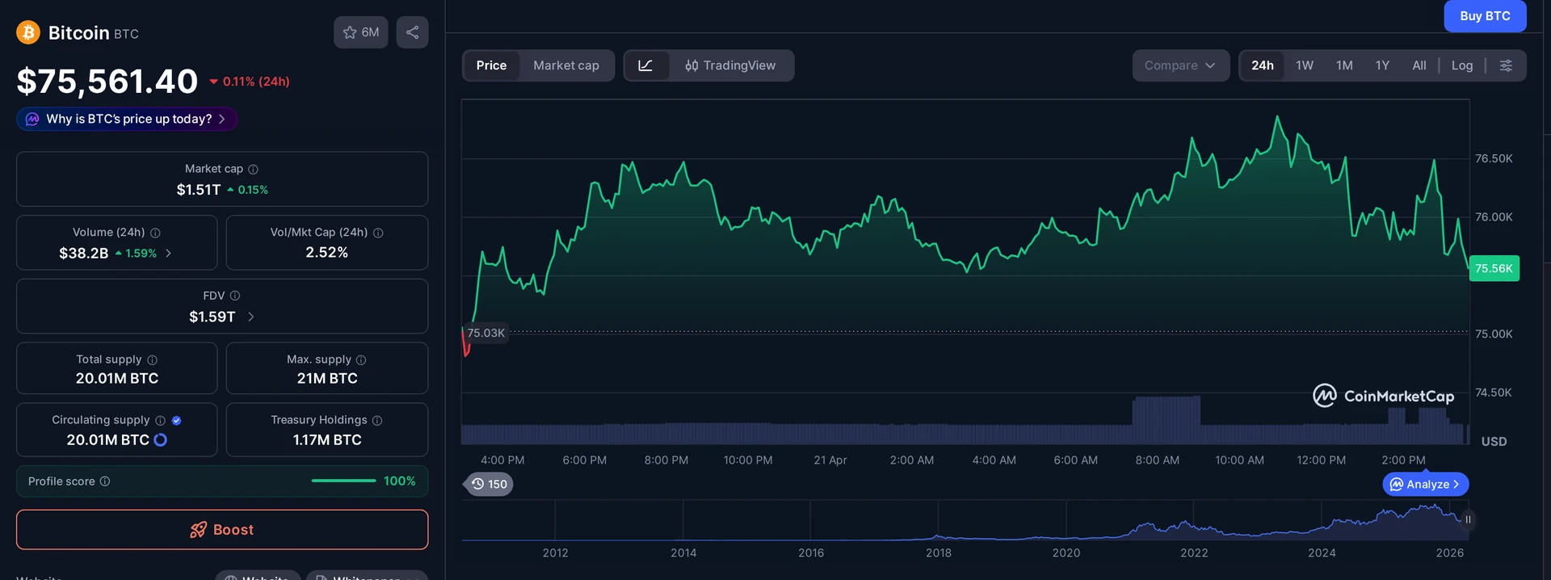1551x580 pixels.
Task: Click the USD currency label on chart
Action: (x=1494, y=441)
